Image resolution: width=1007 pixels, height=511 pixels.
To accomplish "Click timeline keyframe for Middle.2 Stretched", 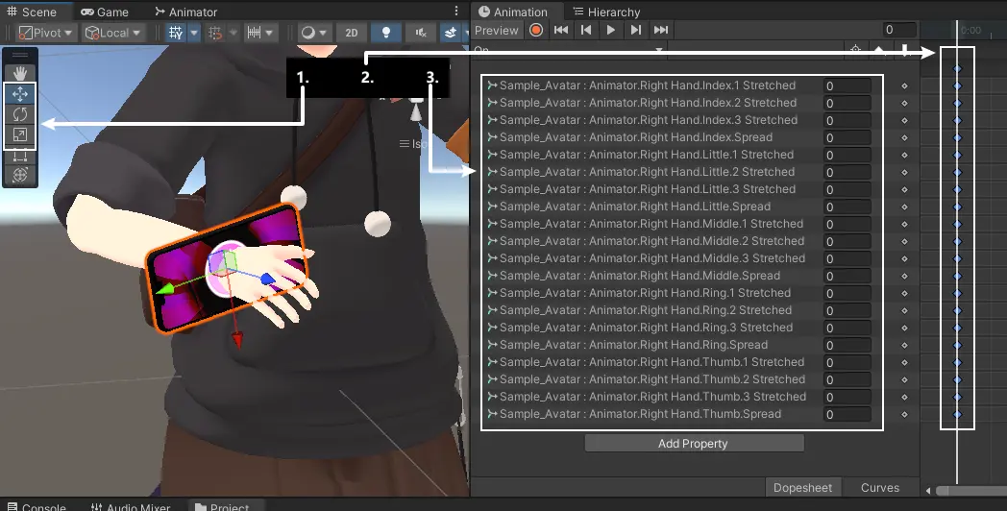I will pos(957,241).
